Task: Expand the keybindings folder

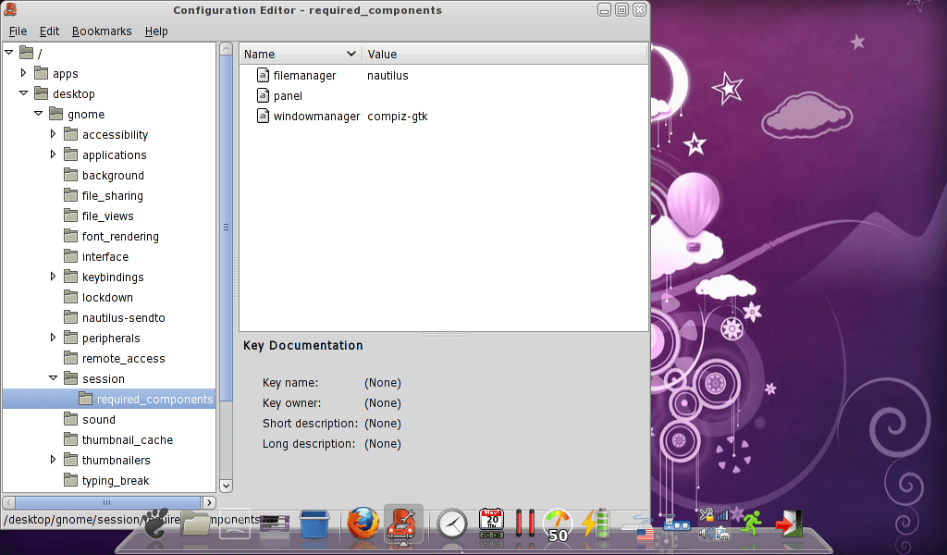Action: pyautogui.click(x=54, y=277)
